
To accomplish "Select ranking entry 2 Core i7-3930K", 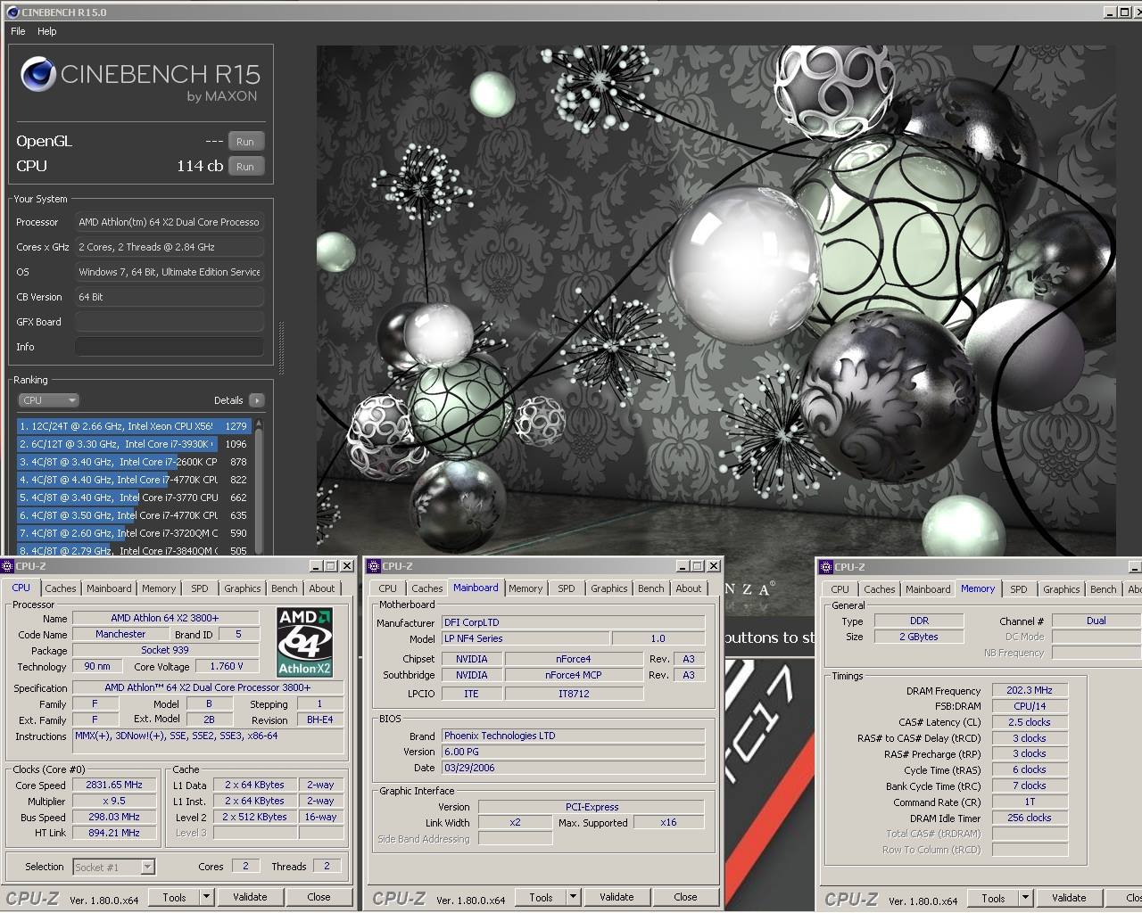I will tap(134, 444).
